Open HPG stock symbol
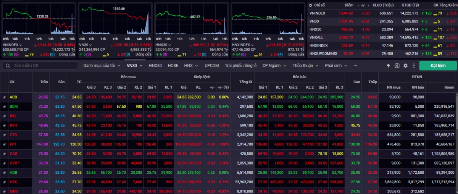The height and width of the screenshot is (194, 458). [x=13, y=182]
